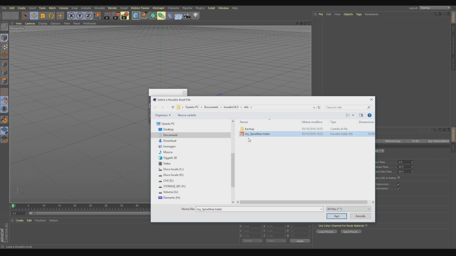This screenshot has width=456, height=256.
Task: Open the MoGraph menu
Action: pos(159,8)
